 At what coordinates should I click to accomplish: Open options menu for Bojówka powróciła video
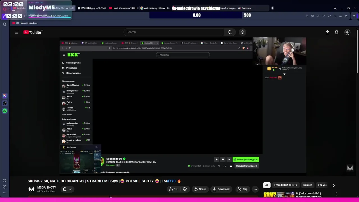337,194
